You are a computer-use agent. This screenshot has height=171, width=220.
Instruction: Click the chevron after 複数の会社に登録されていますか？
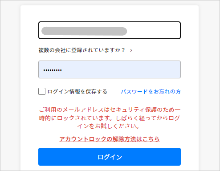[x=131, y=50]
